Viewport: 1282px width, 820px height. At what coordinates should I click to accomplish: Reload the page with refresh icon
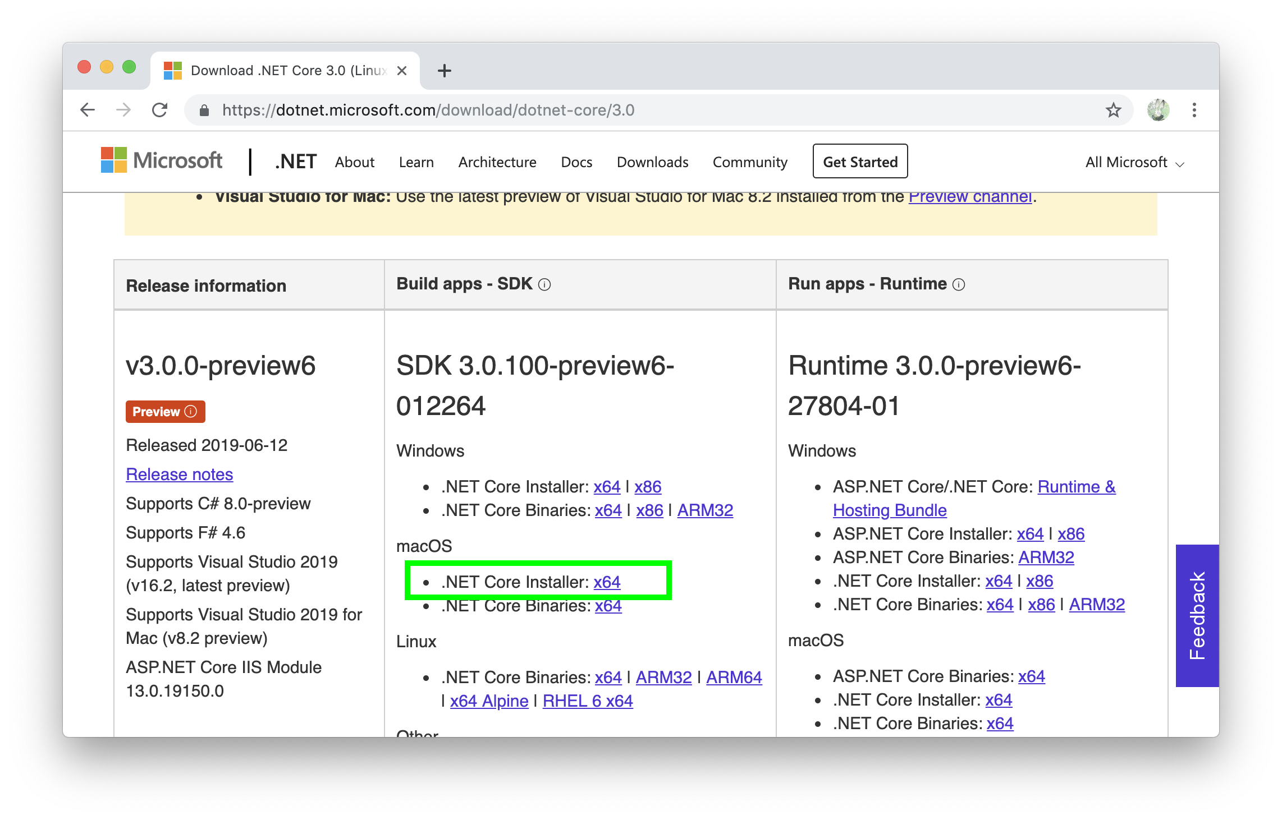point(160,110)
